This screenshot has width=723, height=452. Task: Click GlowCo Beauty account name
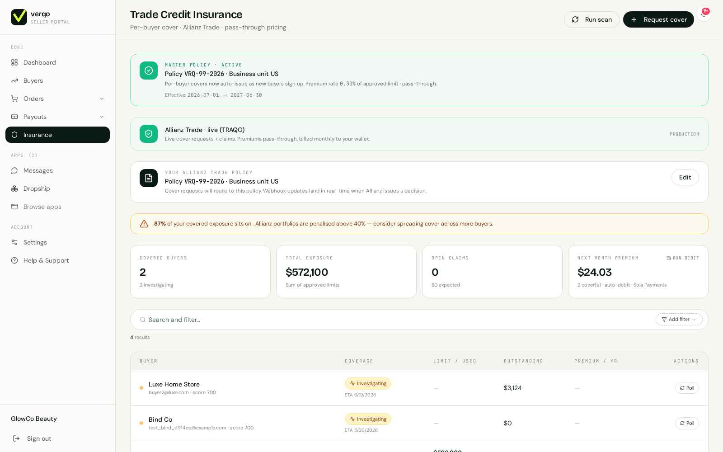[34, 419]
